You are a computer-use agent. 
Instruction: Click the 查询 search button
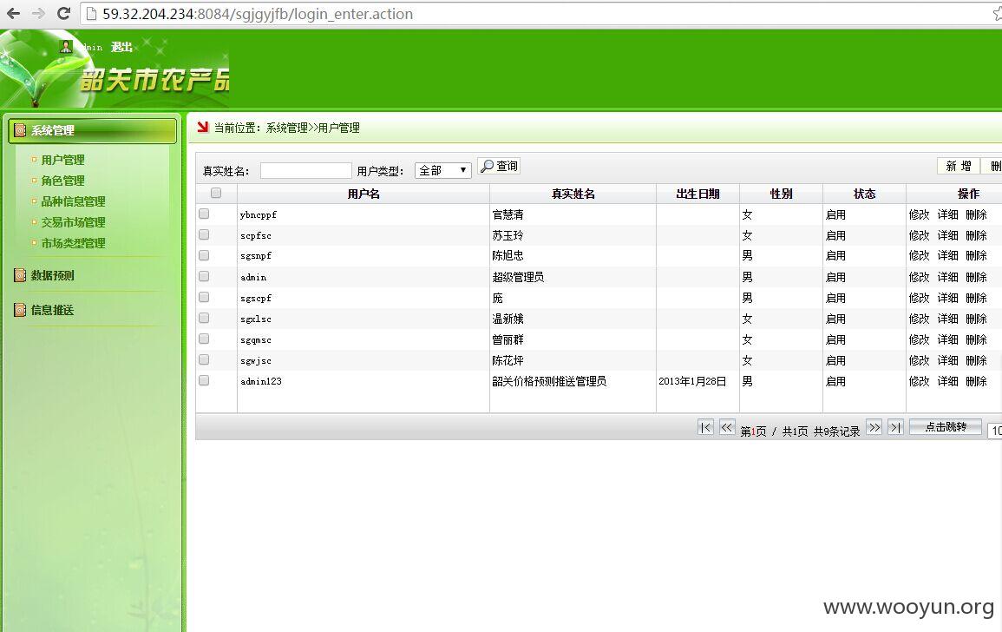click(499, 167)
